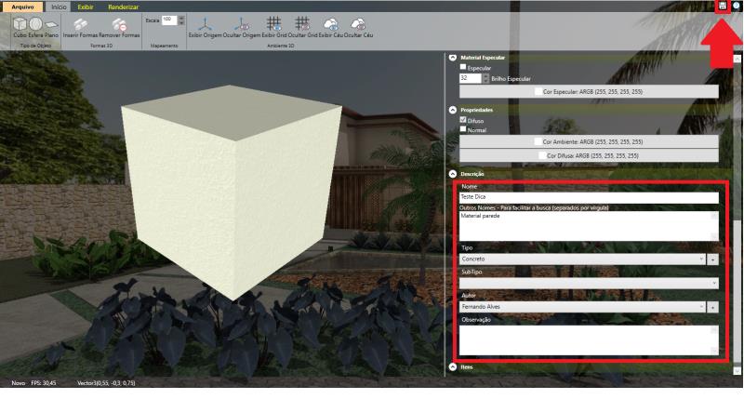Viewport: 744px width, 399px height.
Task: Click the Nome field containing Teste Dica
Action: (589, 197)
